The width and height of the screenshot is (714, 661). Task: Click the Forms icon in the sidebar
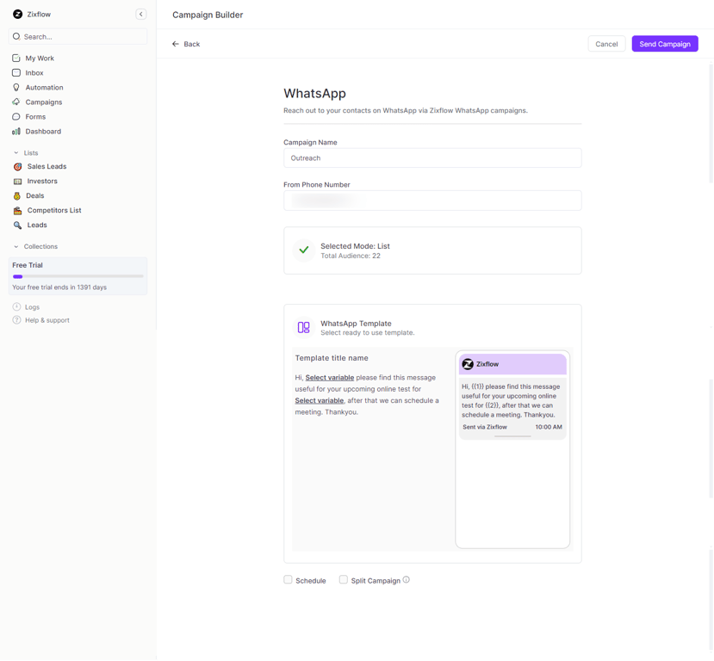(16, 116)
